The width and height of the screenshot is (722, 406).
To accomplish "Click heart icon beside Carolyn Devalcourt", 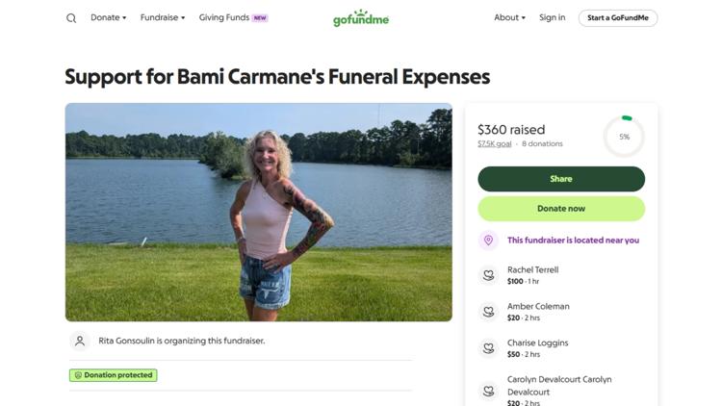I will pyautogui.click(x=488, y=391).
